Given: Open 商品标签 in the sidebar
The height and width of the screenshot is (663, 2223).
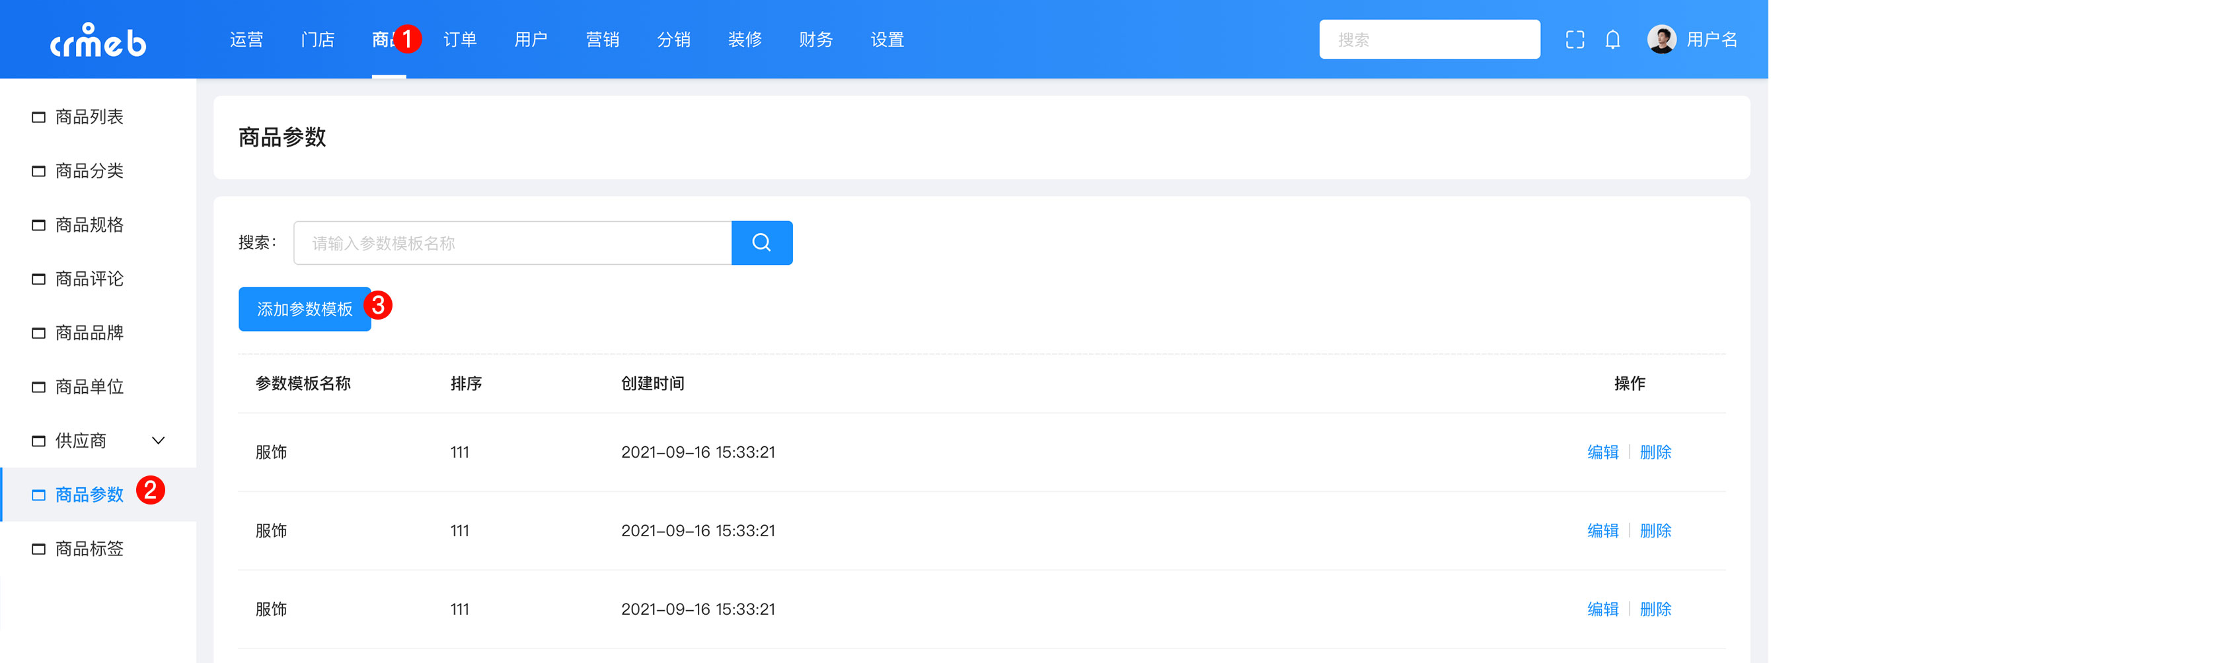Looking at the screenshot, I should pyautogui.click(x=90, y=549).
